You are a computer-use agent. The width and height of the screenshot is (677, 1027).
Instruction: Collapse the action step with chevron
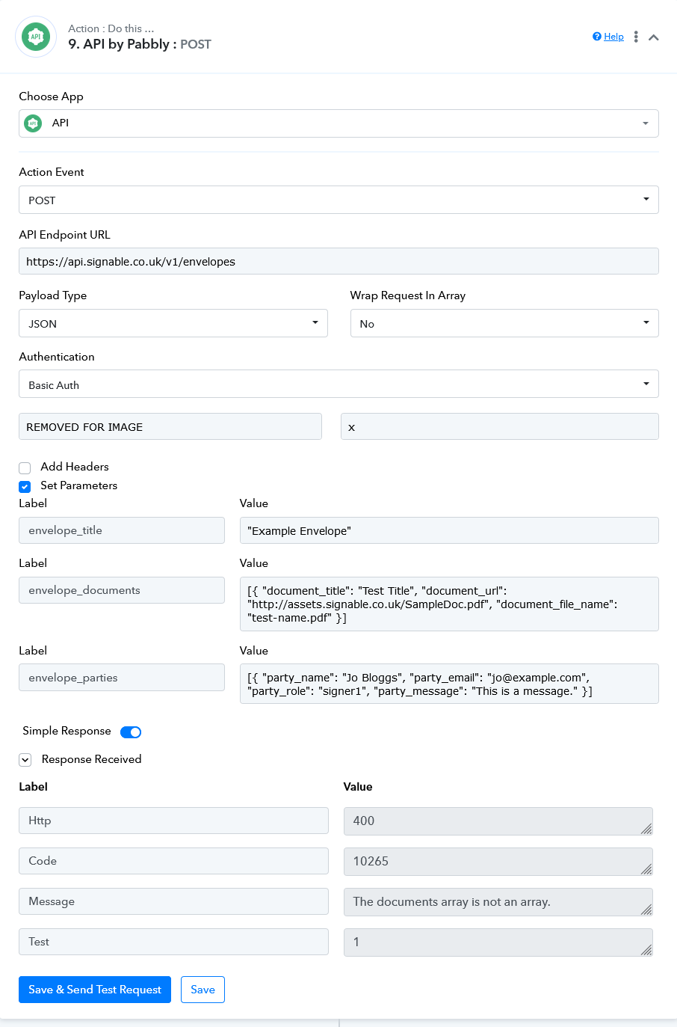(654, 37)
